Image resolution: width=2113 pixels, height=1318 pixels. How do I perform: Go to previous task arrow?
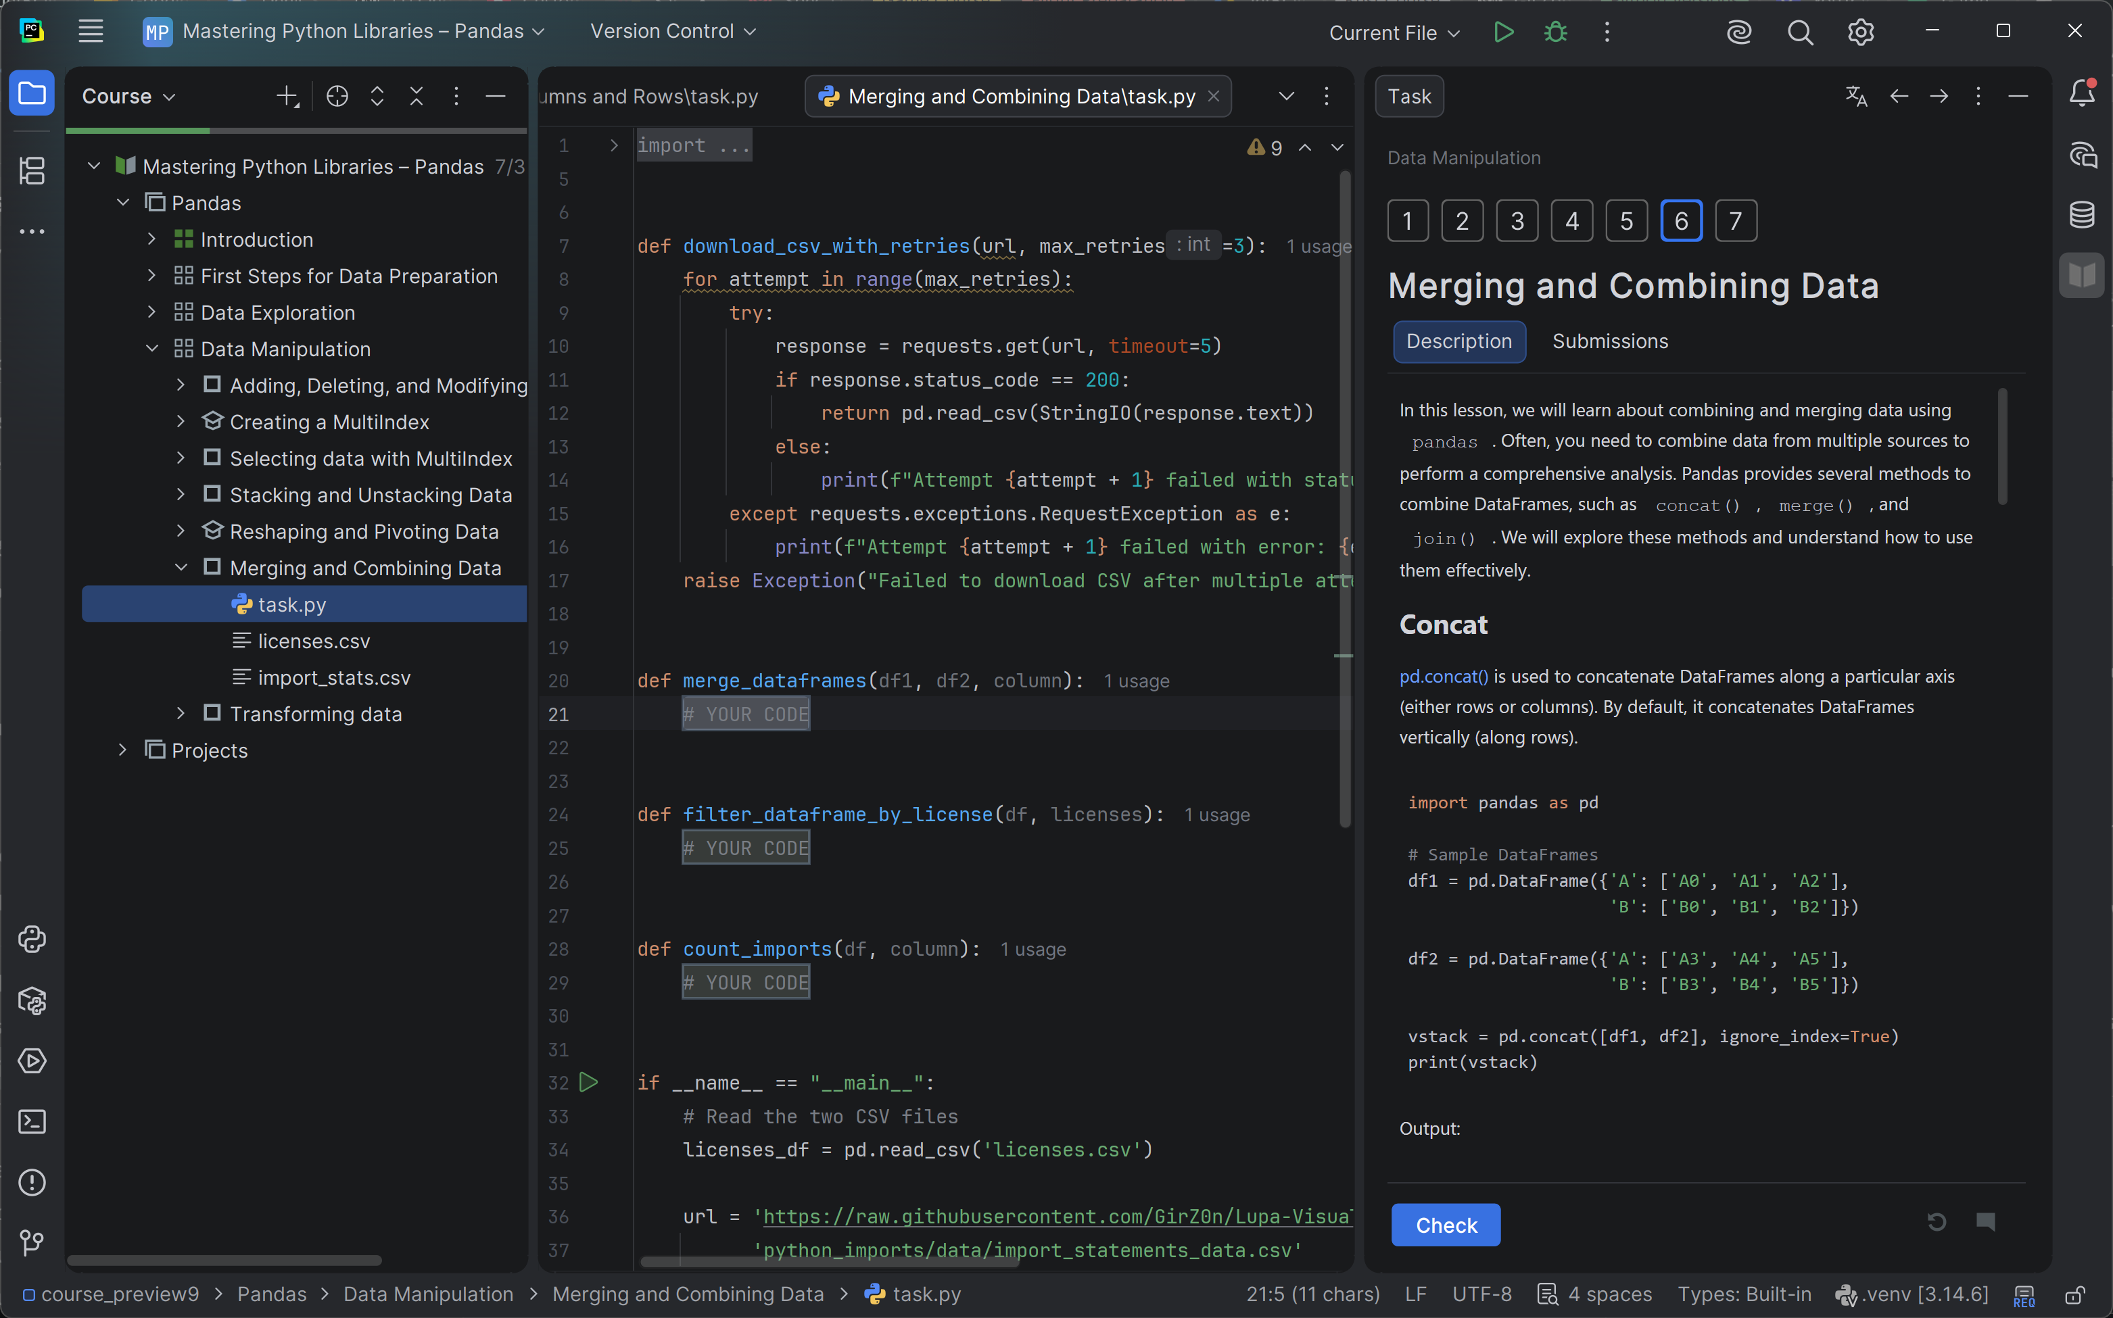pyautogui.click(x=1899, y=96)
